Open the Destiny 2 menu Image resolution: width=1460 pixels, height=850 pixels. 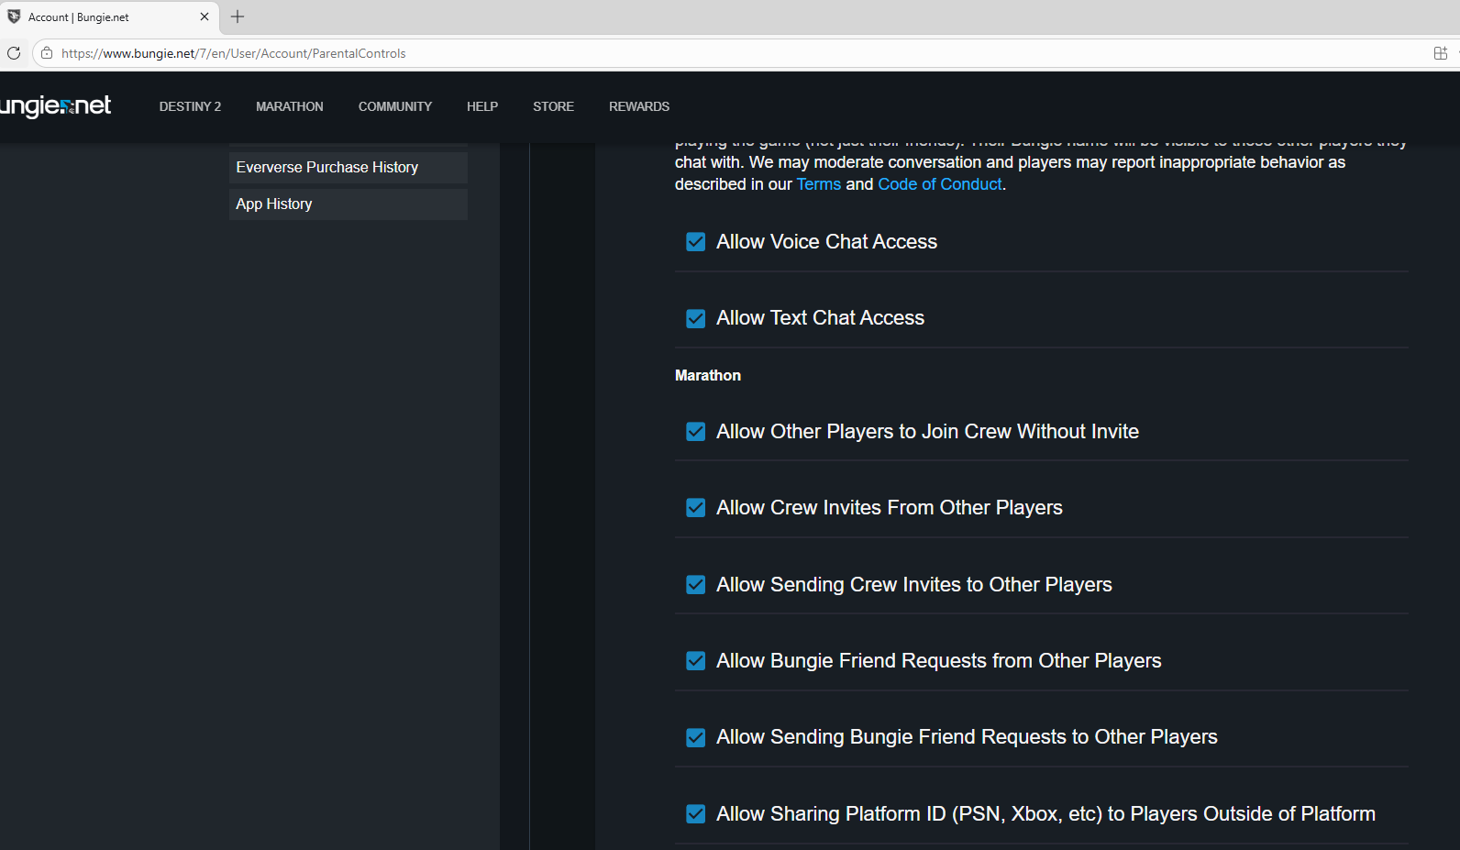190,106
